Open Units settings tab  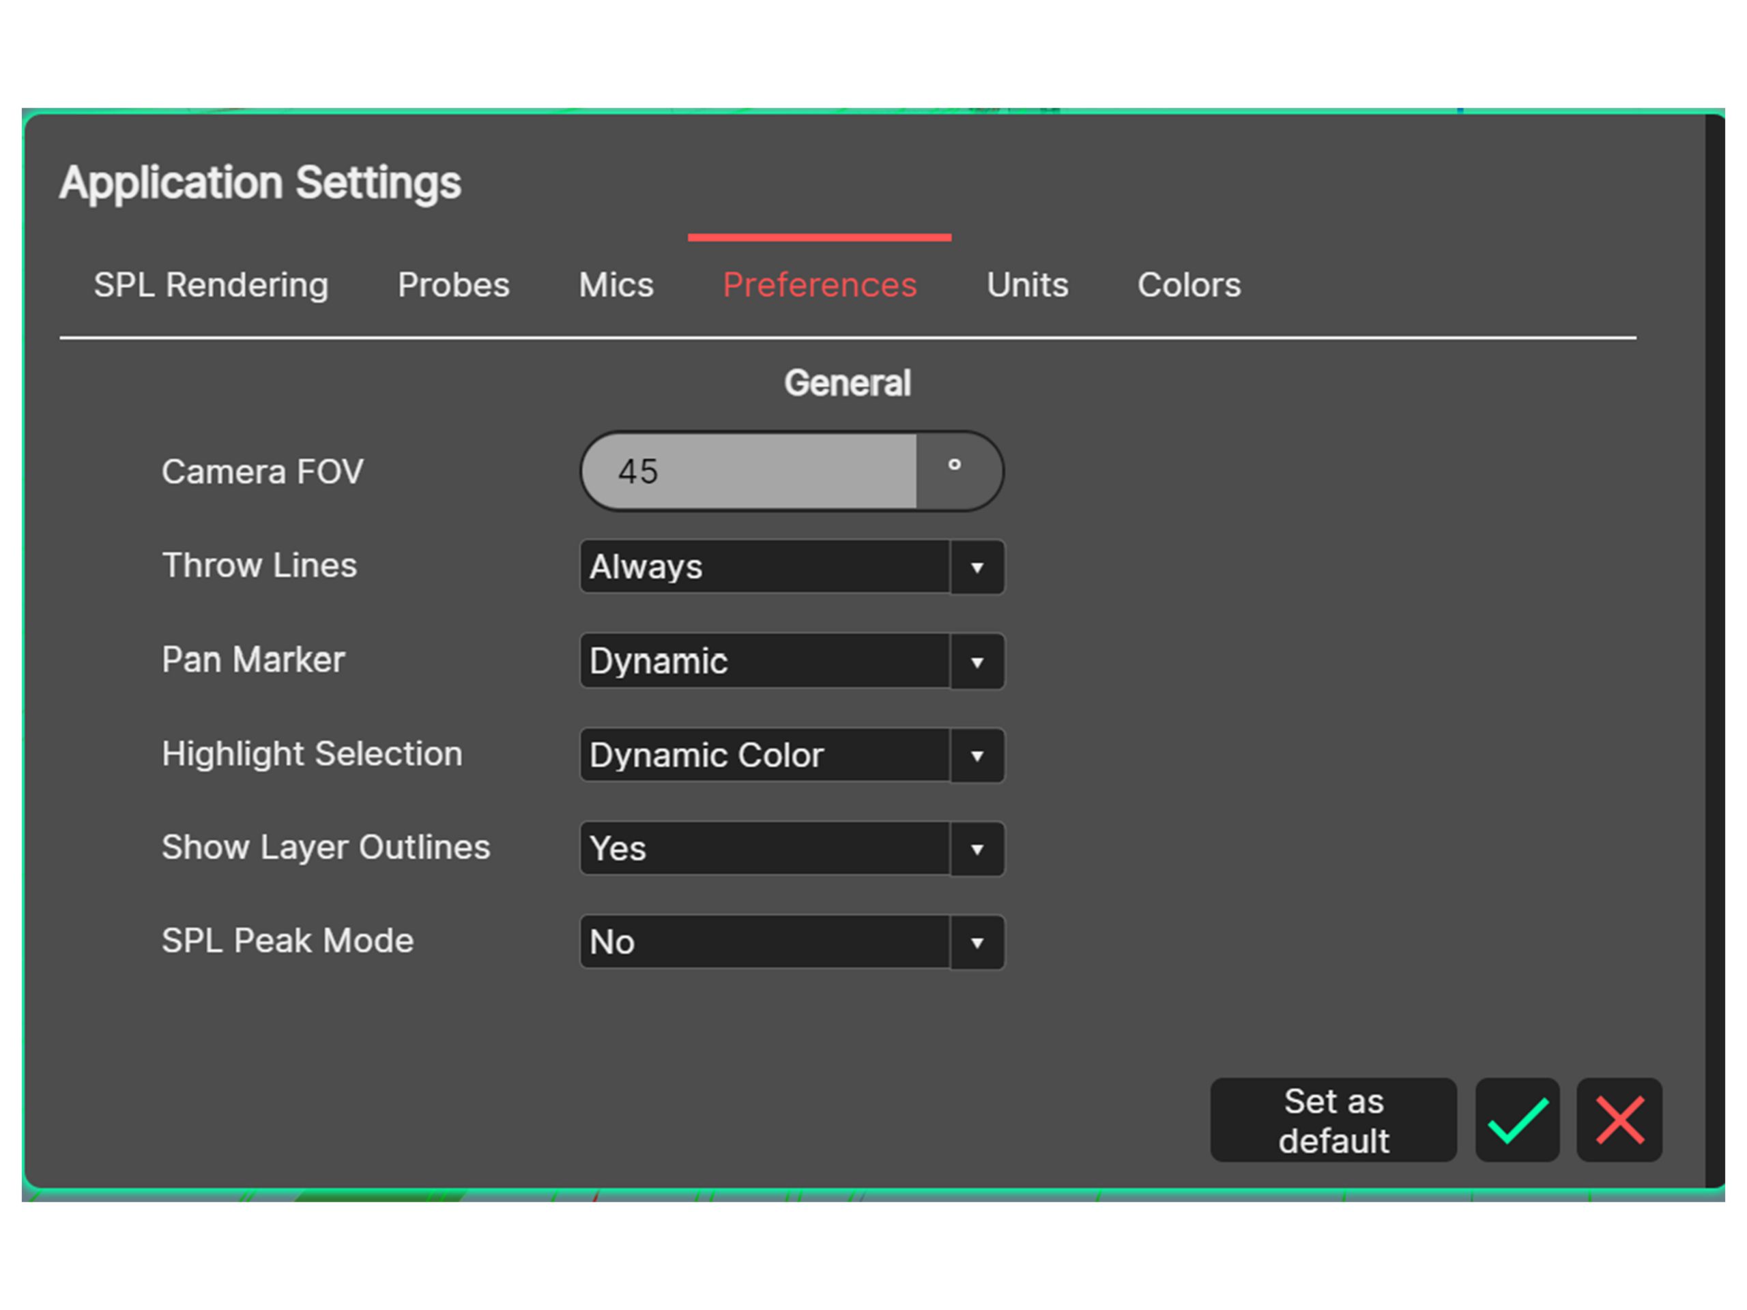[1027, 285]
